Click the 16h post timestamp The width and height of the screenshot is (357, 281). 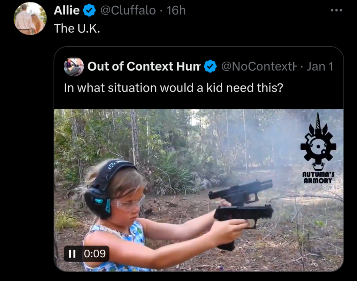click(x=176, y=10)
